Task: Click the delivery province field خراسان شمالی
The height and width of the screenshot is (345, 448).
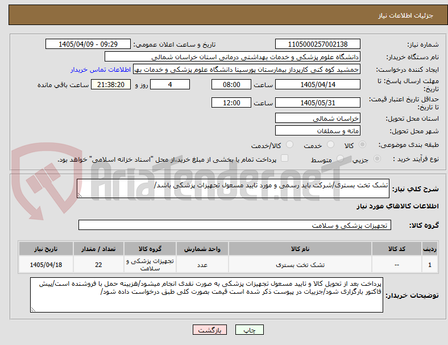Action: pos(317,118)
